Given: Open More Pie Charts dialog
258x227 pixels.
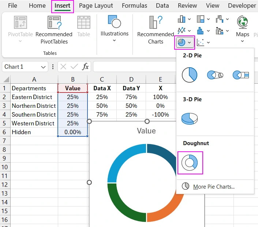Looking at the screenshot, I should tap(213, 186).
